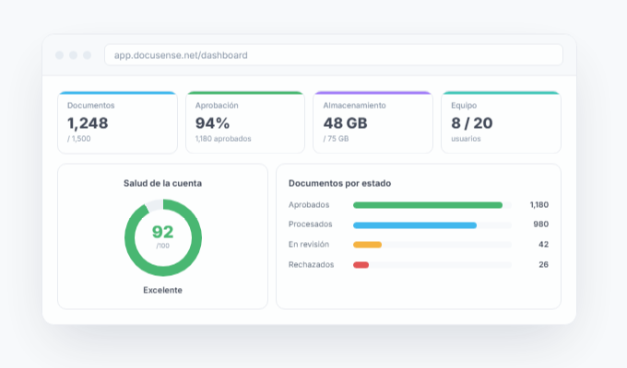Click the address bar showing app.docusense.net/dashboard

coord(334,55)
